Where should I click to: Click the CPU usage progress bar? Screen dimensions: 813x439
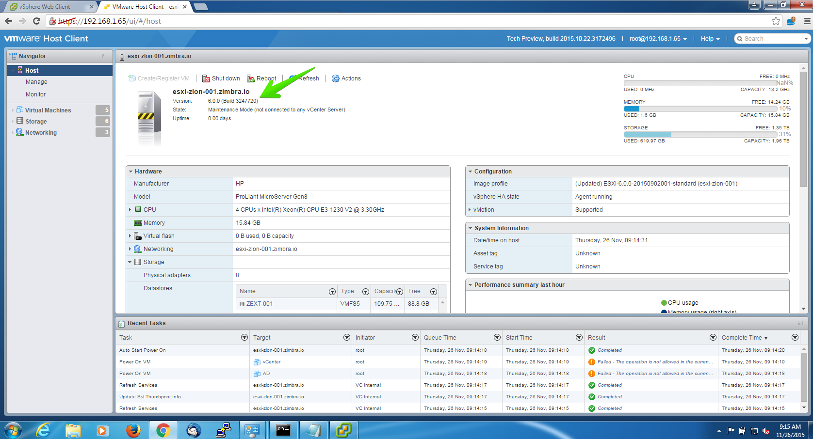coord(700,83)
